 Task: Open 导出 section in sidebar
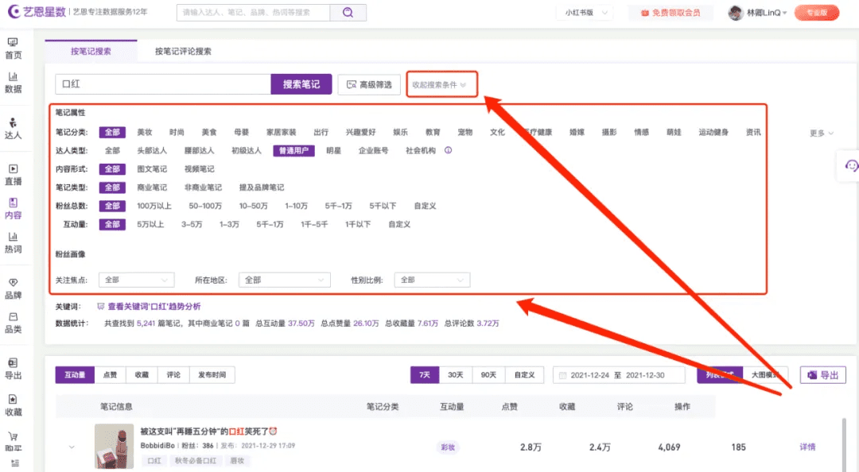tap(14, 369)
